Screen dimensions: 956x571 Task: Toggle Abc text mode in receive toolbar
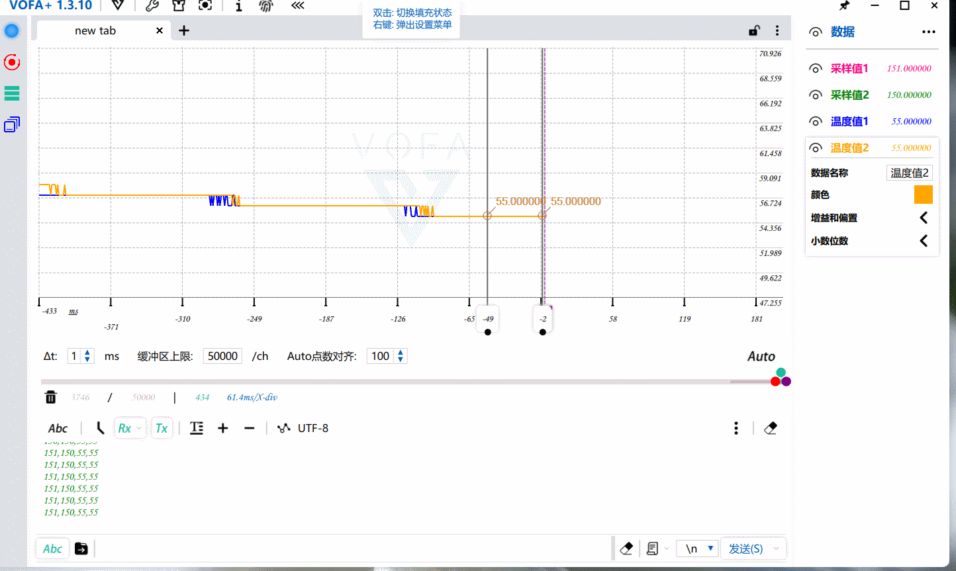(x=58, y=428)
